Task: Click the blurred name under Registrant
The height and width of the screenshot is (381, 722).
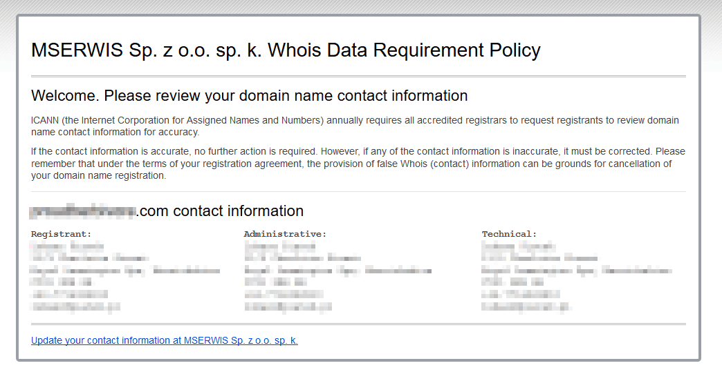Action: coord(67,246)
